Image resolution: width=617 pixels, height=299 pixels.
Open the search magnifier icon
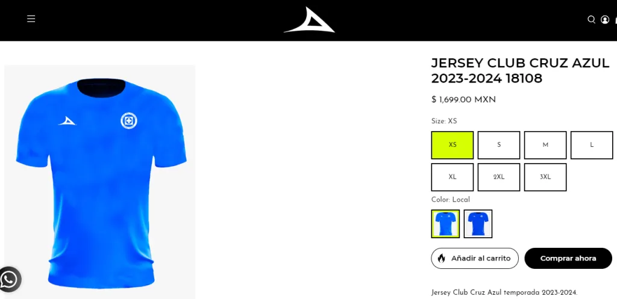[591, 20]
